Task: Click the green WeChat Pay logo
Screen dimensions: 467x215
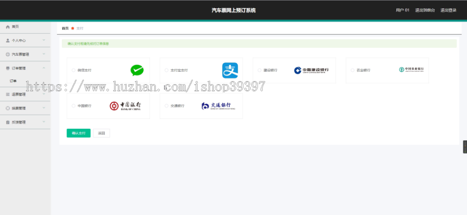Action: (x=137, y=71)
